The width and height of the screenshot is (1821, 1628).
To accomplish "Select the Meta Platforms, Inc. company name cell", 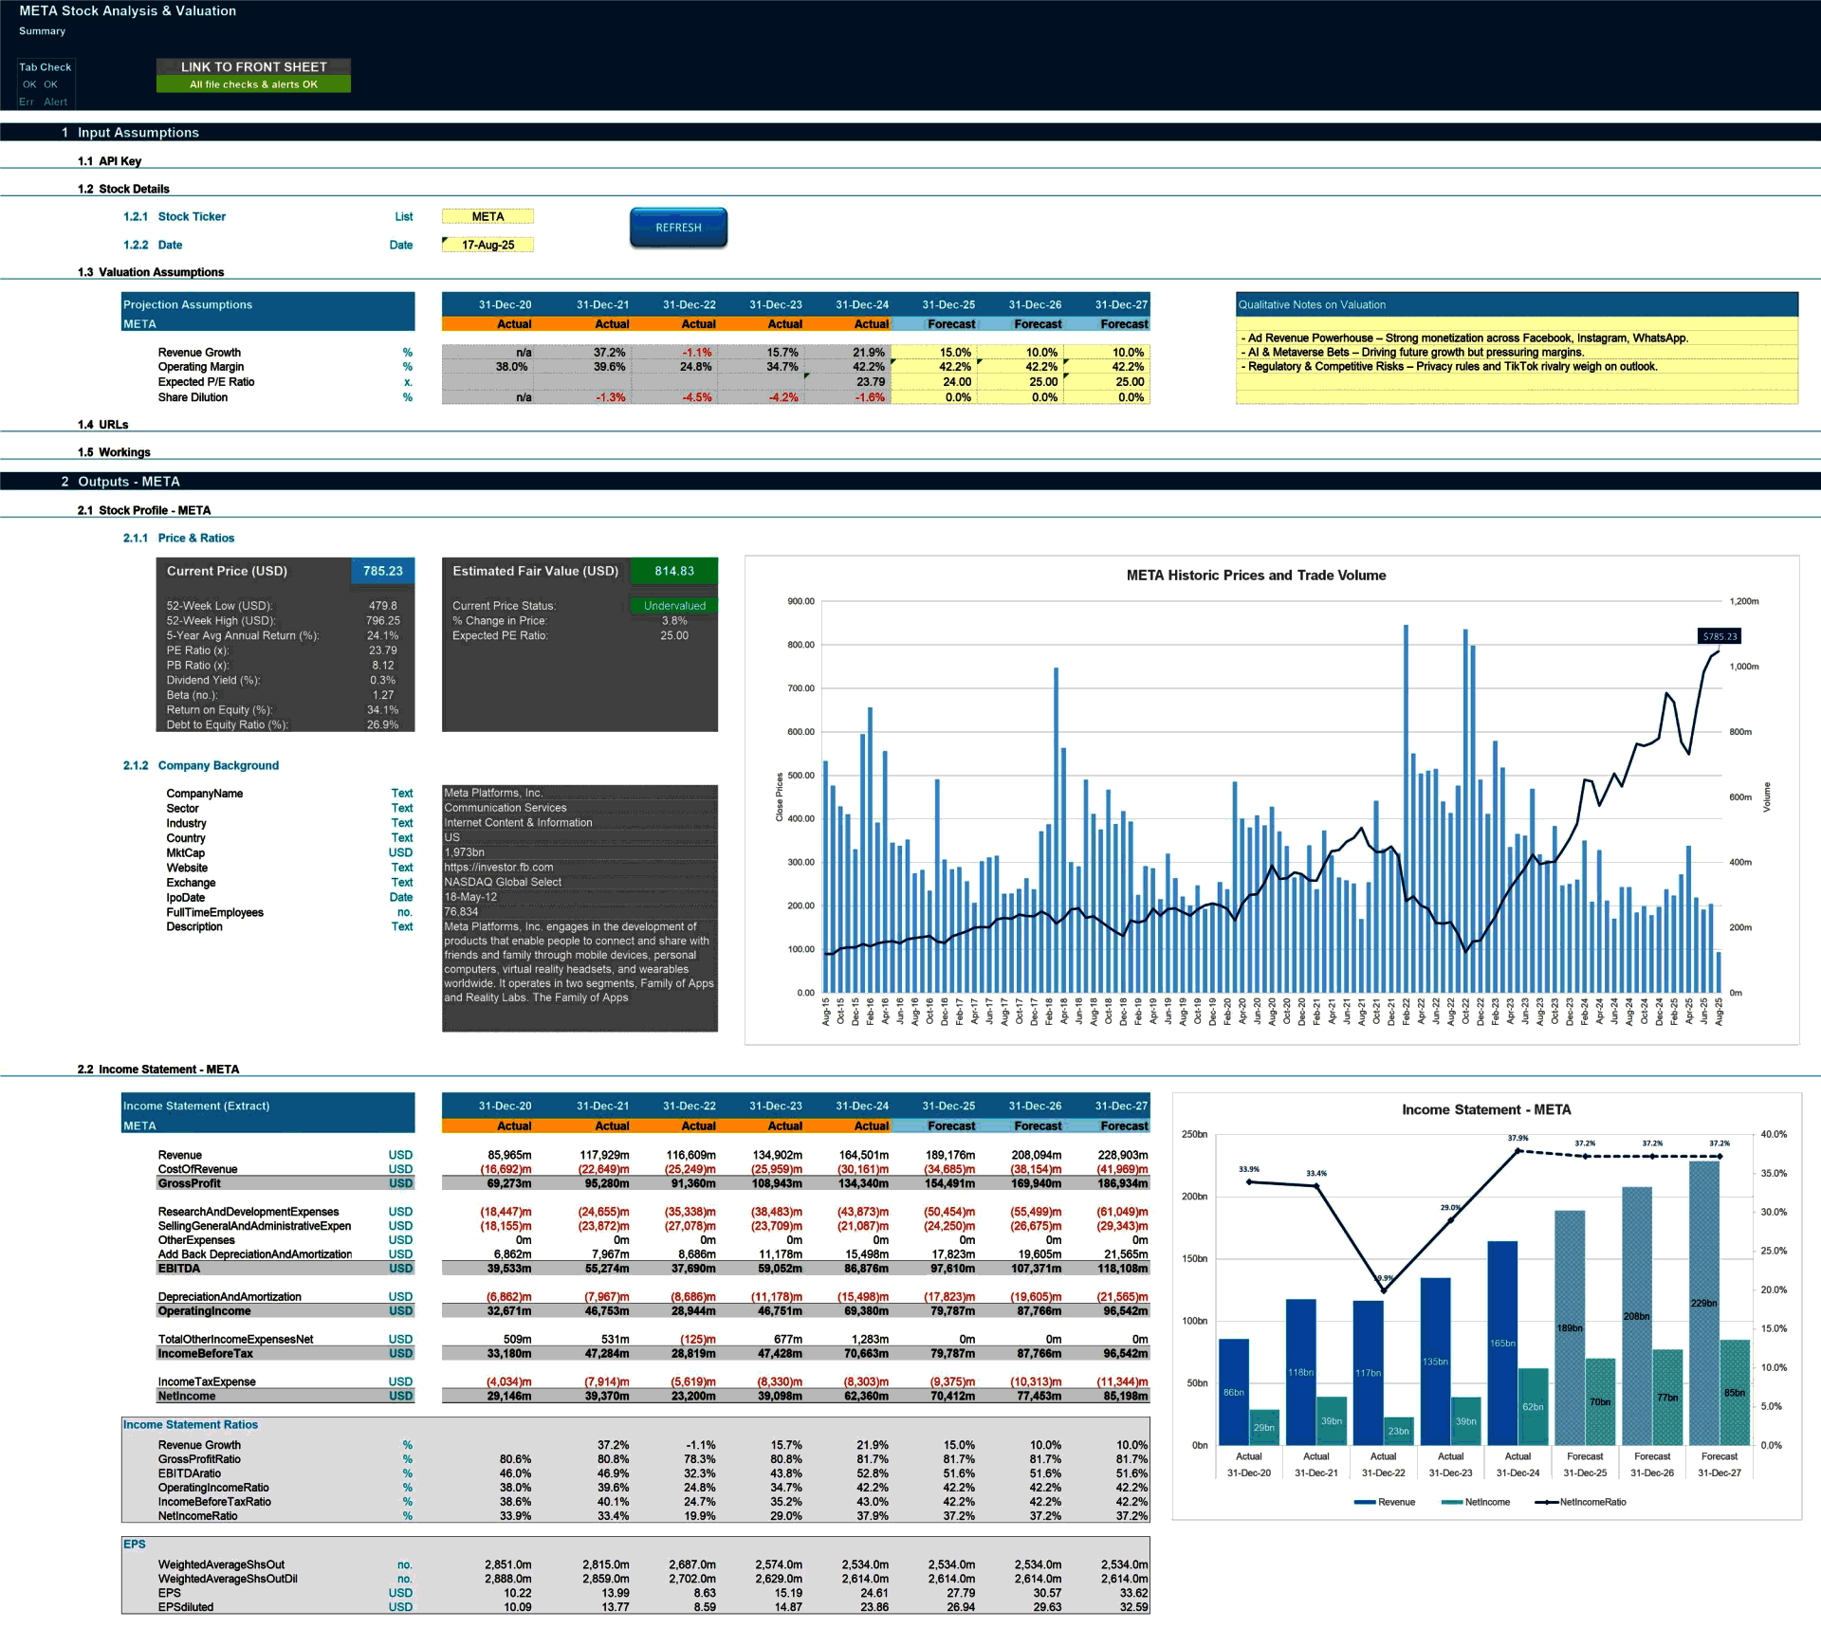I will (x=579, y=793).
